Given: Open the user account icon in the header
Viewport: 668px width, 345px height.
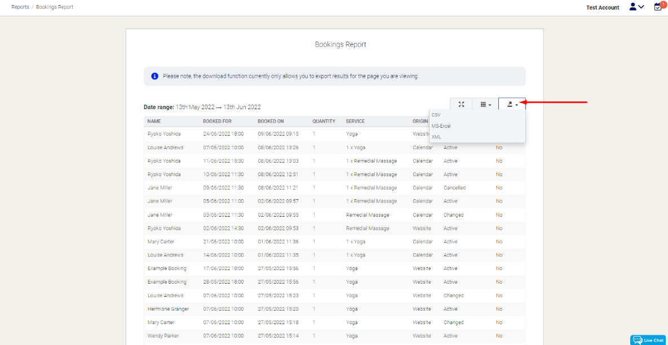Looking at the screenshot, I should (x=632, y=7).
